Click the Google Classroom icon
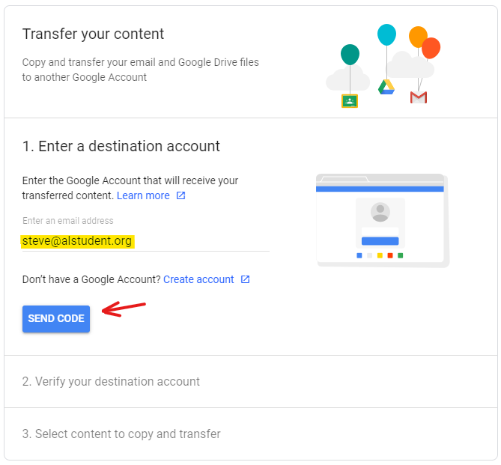This screenshot has width=501, height=465. click(x=349, y=100)
